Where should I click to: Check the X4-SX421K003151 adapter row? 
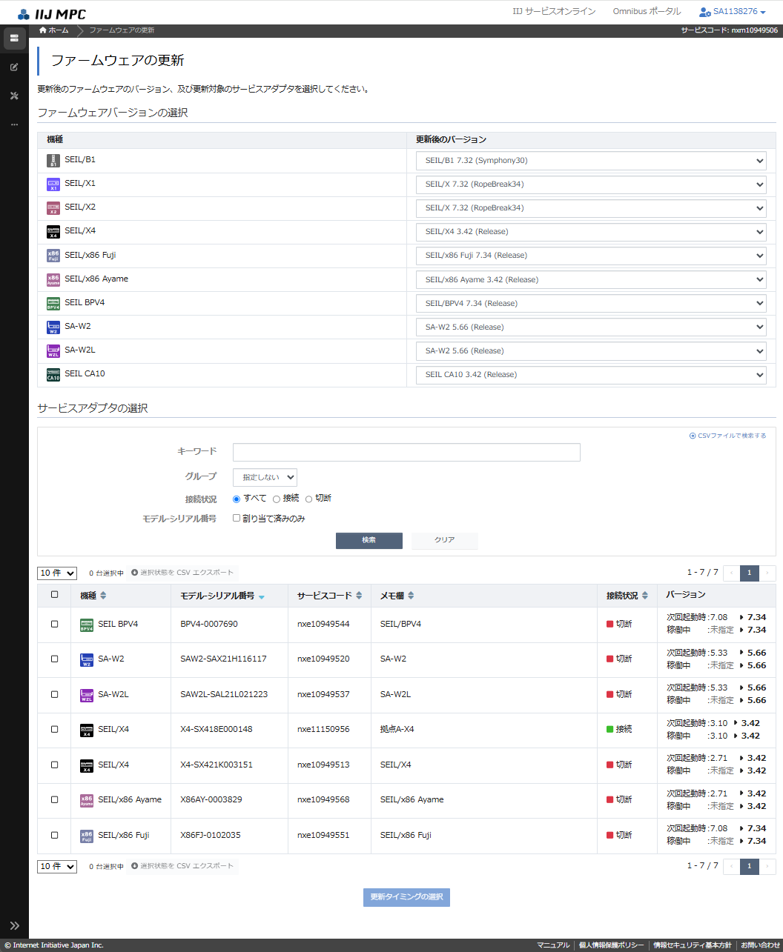tap(54, 765)
